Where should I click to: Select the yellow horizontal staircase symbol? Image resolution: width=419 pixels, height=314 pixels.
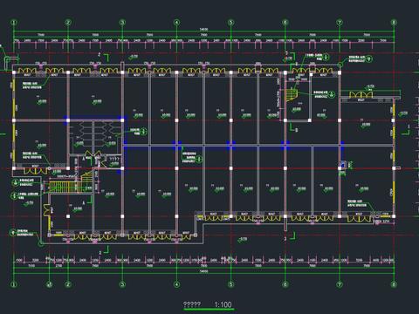tap(65, 187)
